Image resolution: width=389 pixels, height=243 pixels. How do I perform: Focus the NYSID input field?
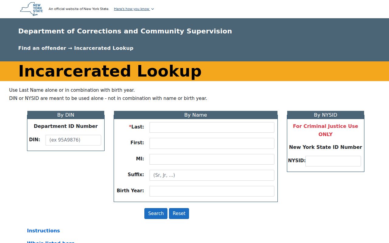(333, 161)
